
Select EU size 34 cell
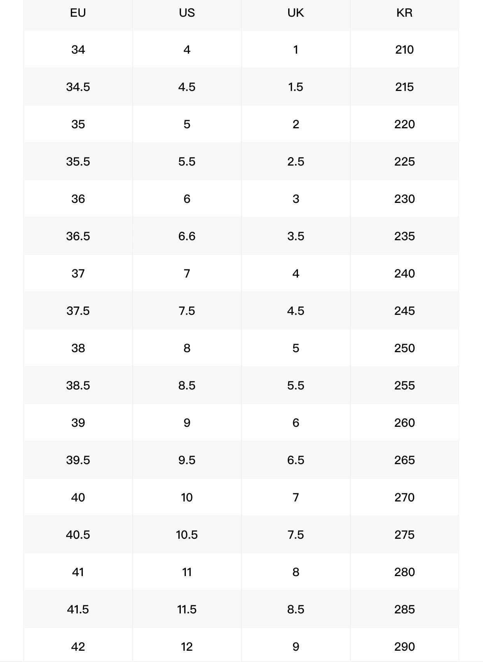[78, 49]
